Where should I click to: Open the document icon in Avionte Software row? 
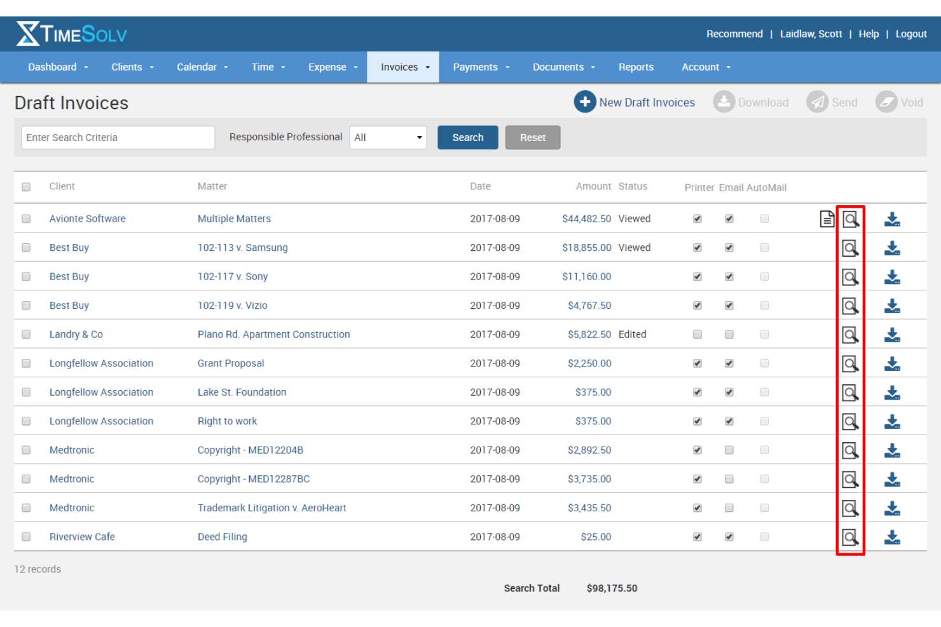click(x=827, y=219)
